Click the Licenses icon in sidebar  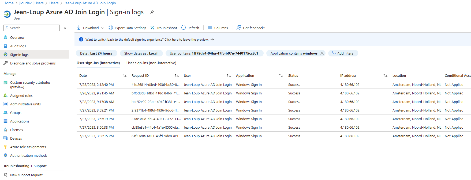(x=5, y=130)
